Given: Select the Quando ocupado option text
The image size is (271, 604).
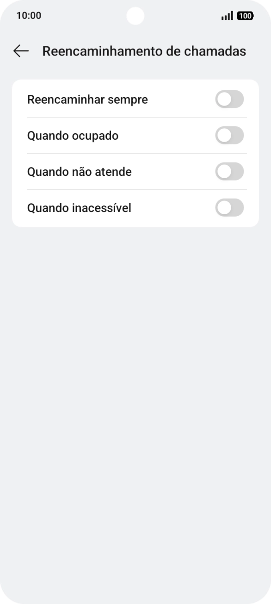Looking at the screenshot, I should 73,135.
